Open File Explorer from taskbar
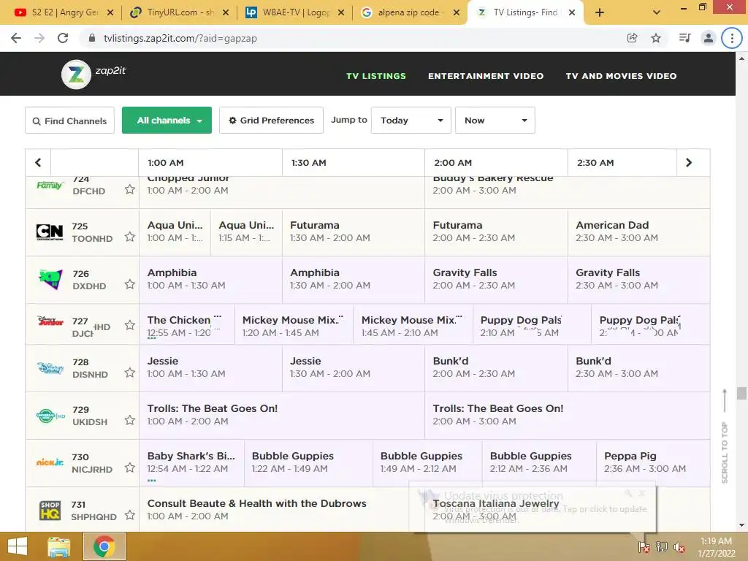 [58, 546]
